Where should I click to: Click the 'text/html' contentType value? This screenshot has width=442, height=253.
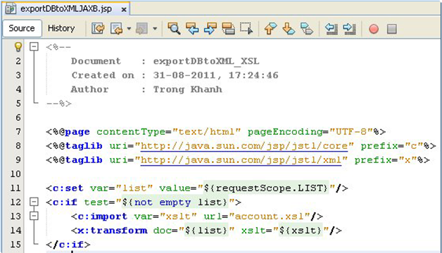click(x=207, y=131)
